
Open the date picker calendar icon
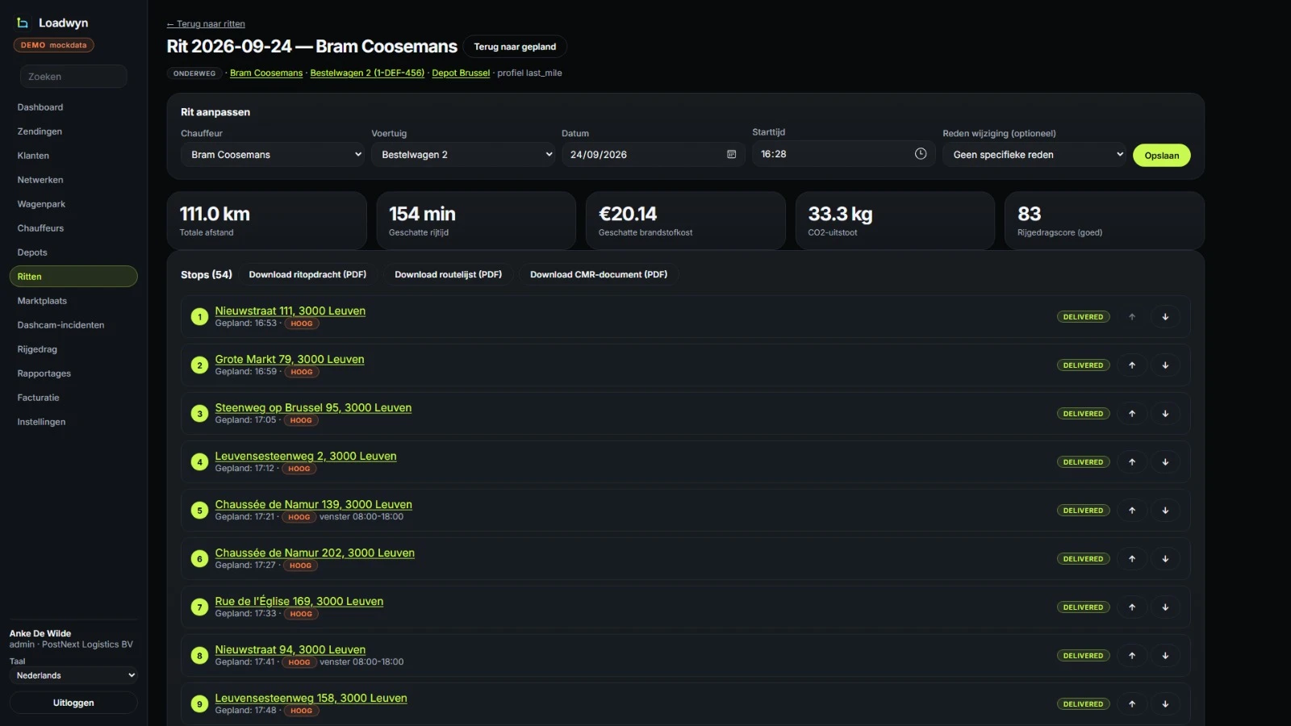pos(731,154)
